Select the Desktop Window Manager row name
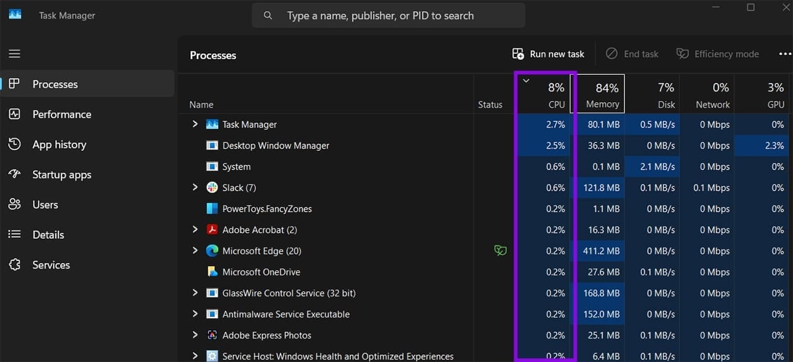Viewport: 793px width, 362px height. [x=276, y=145]
